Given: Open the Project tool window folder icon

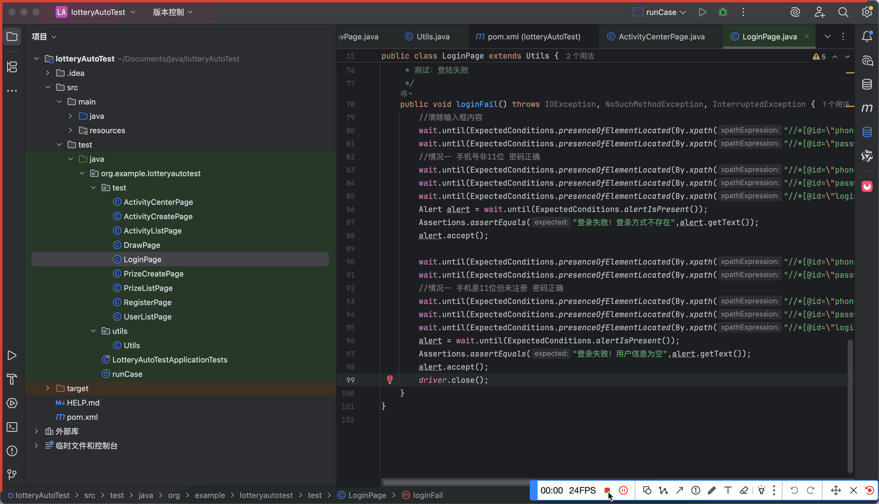Looking at the screenshot, I should pos(12,36).
